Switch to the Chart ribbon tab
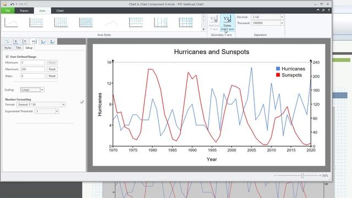Viewport: 352px width, 198px height. click(x=60, y=10)
